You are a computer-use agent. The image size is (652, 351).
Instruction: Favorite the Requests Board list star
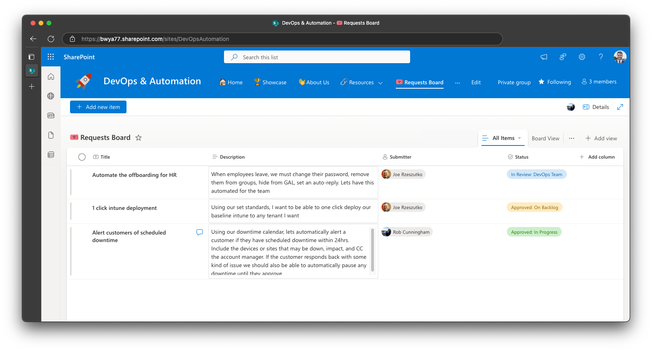click(138, 138)
